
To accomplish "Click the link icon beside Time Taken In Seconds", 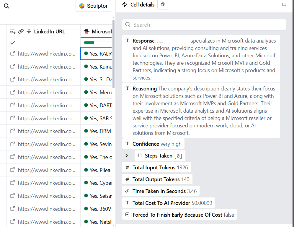I will click(x=127, y=191).
